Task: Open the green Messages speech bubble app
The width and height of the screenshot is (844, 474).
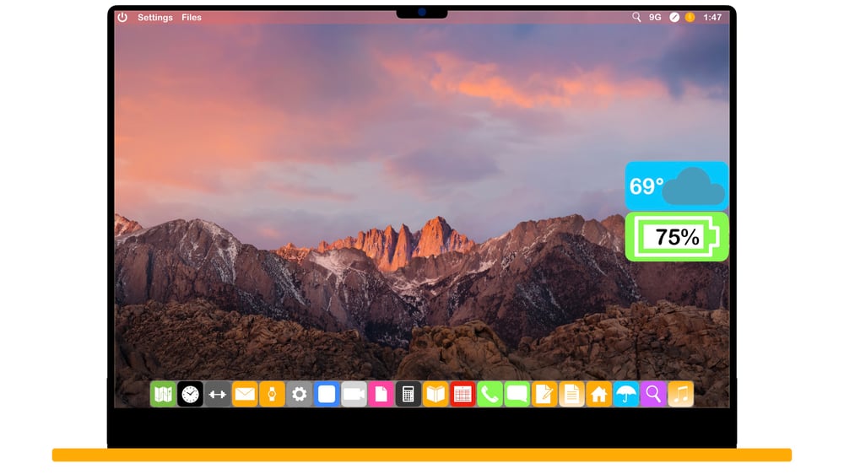Action: click(x=517, y=395)
